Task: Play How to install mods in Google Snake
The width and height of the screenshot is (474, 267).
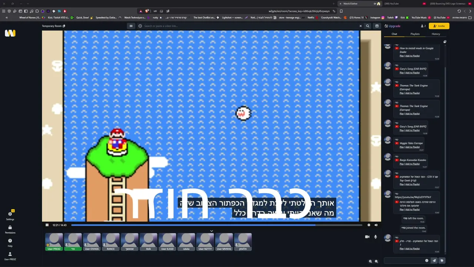Action: tap(401, 56)
